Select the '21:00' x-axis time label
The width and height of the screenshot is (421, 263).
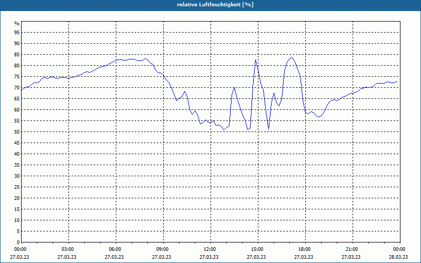[353, 249]
